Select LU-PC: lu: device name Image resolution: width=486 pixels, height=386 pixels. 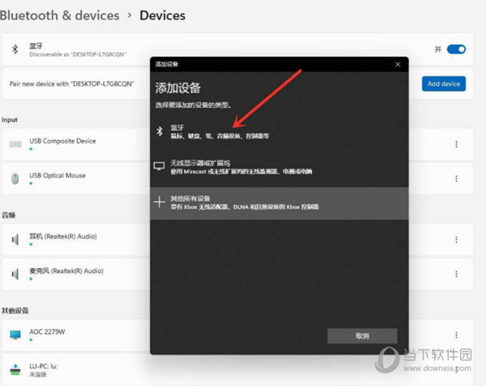point(44,367)
